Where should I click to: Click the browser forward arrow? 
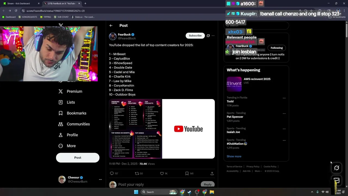click(10, 11)
